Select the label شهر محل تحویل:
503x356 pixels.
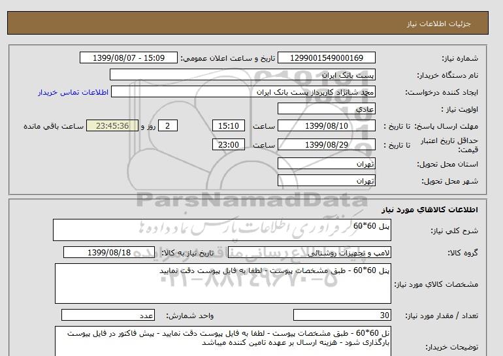pos(449,181)
